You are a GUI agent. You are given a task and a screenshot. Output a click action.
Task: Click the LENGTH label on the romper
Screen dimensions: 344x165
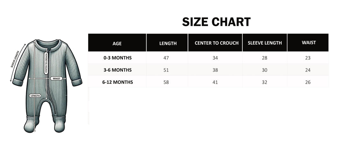[x=35, y=96]
